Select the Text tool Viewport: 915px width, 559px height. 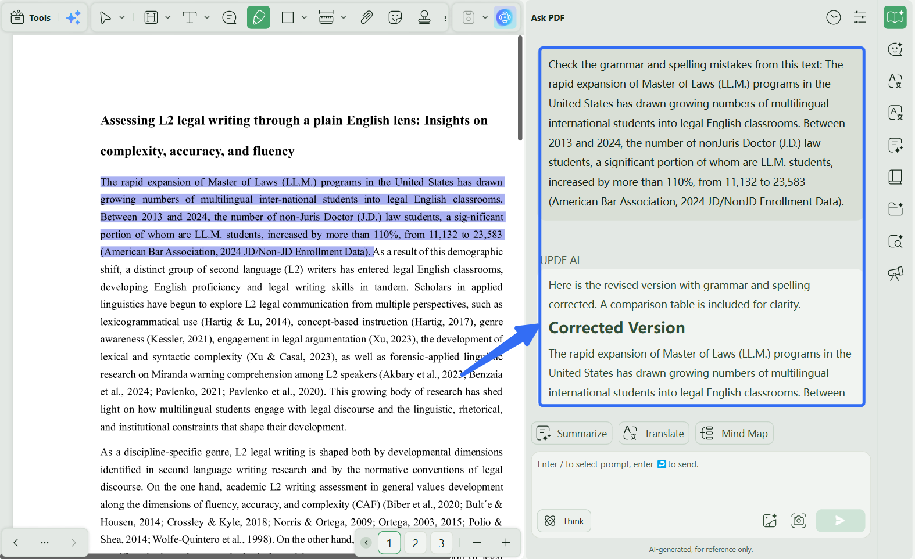click(x=190, y=17)
